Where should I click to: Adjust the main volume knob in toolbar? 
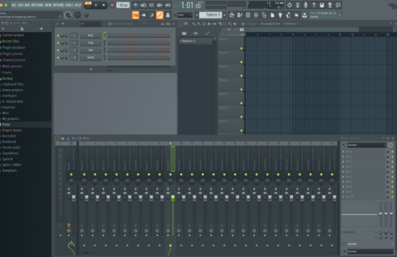click(68, 15)
